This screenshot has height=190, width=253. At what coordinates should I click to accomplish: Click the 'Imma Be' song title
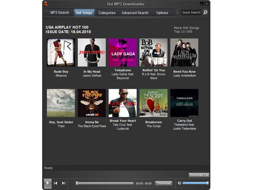point(92,122)
